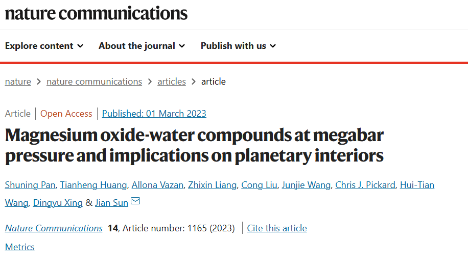Open author Tianheng Huang's details
This screenshot has height=268, width=468.
[93, 185]
